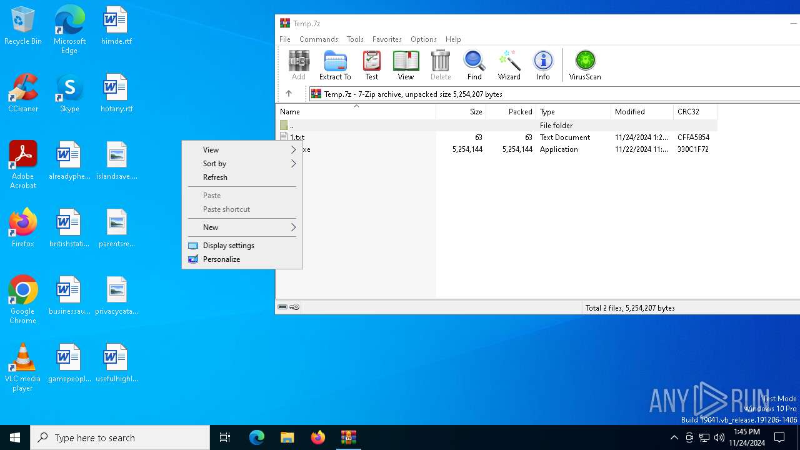The height and width of the screenshot is (450, 800).
Task: Select the Adobe Acrobat desktop shortcut
Action: pyautogui.click(x=23, y=164)
